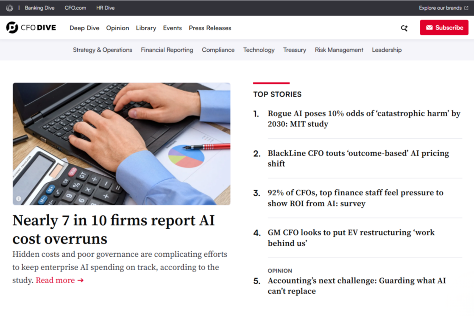This screenshot has height=316, width=474.
Task: Click the Subscribe button
Action: click(x=444, y=27)
